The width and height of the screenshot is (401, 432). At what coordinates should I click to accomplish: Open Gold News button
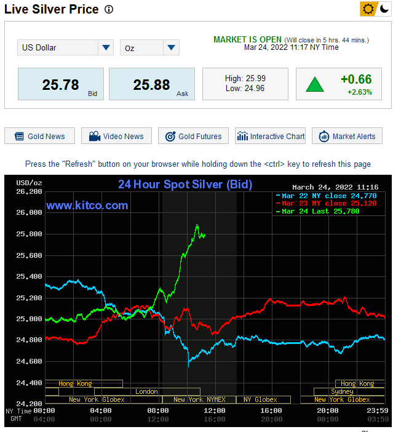(39, 136)
